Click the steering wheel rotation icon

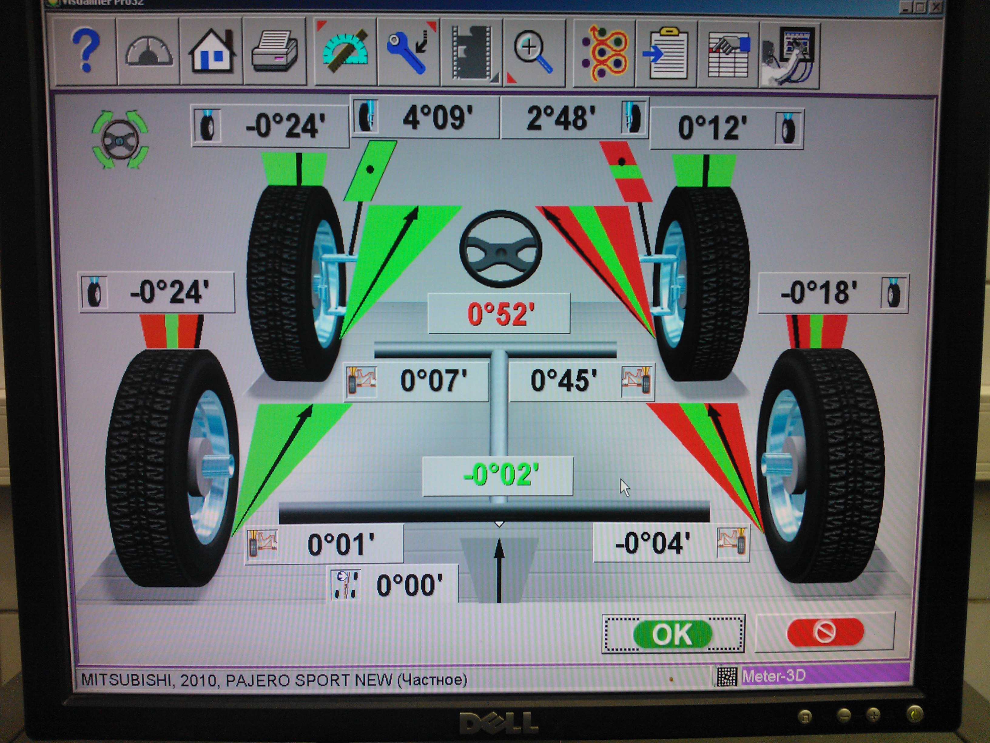pyautogui.click(x=120, y=140)
